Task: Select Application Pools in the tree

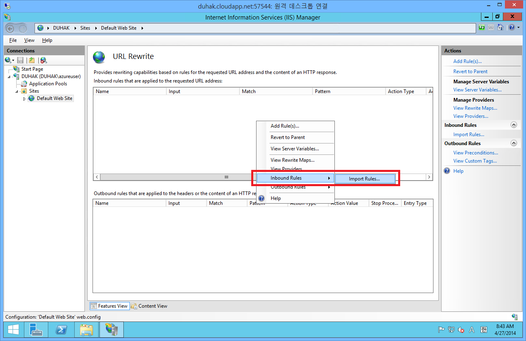Action: tap(48, 84)
